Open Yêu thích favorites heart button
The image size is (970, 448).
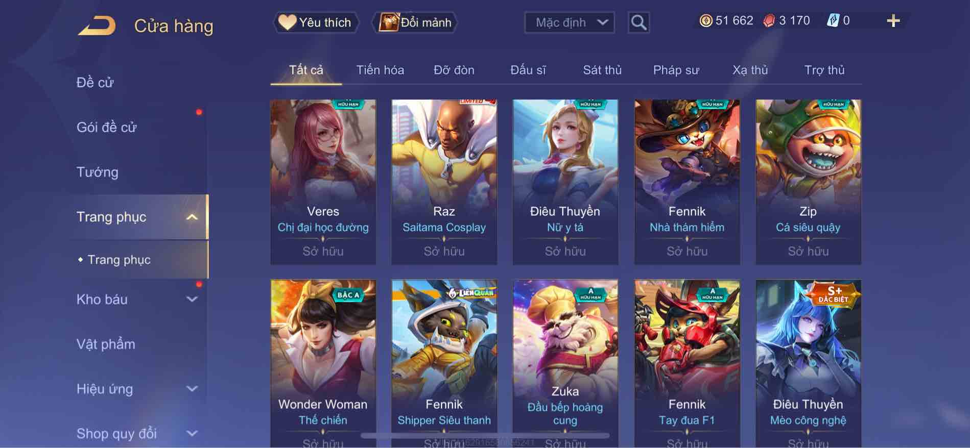click(x=316, y=22)
